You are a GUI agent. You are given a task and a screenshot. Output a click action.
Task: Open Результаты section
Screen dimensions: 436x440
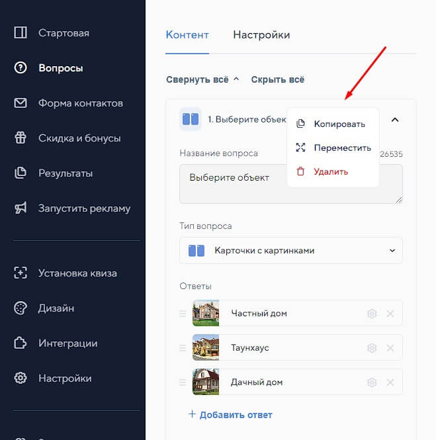tap(65, 173)
